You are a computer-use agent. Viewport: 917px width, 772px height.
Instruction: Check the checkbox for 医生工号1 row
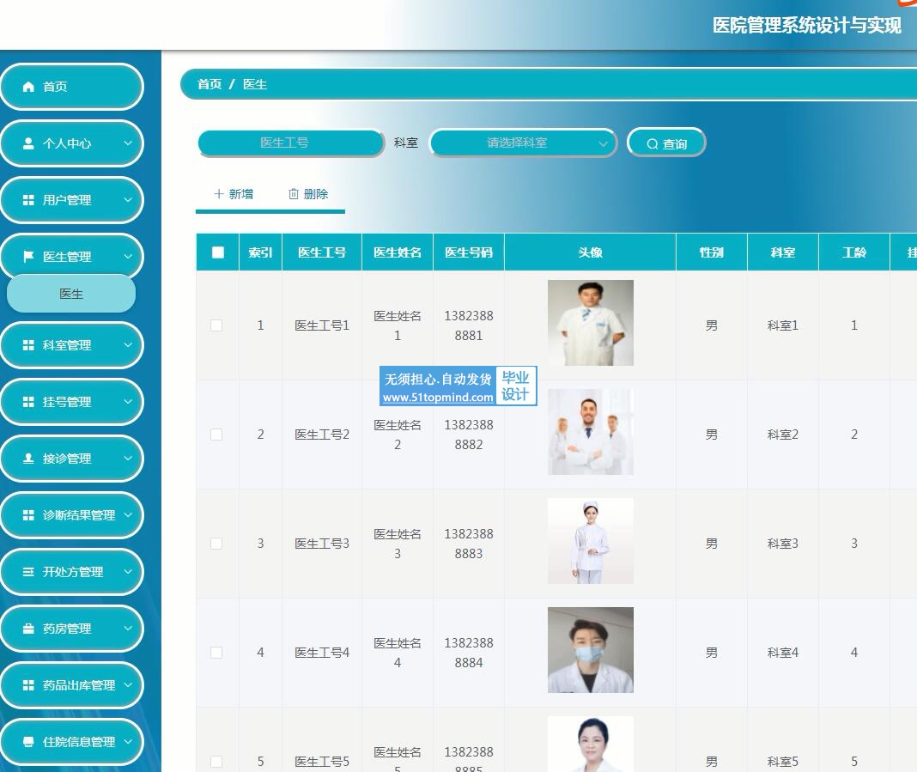tap(216, 325)
